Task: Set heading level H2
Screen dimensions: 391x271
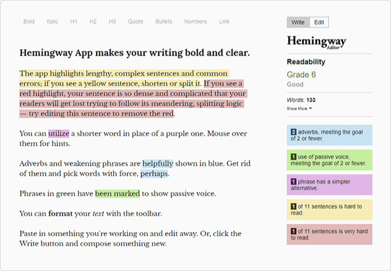Action: 93,22
